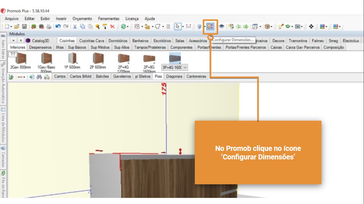The height and width of the screenshot is (204, 364).
Task: Open the Ferramentas menu
Action: click(108, 19)
